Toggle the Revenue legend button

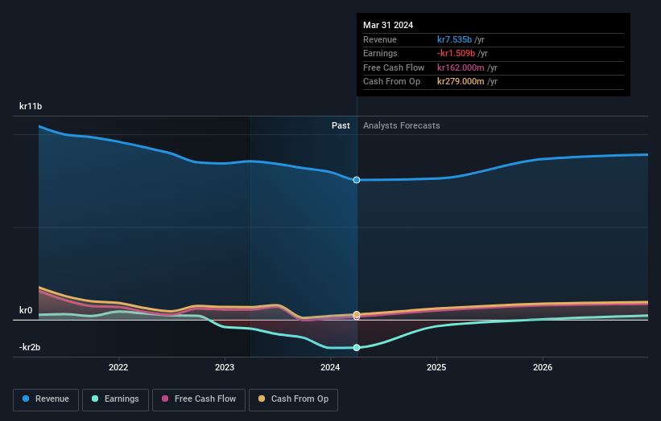pyautogui.click(x=46, y=399)
